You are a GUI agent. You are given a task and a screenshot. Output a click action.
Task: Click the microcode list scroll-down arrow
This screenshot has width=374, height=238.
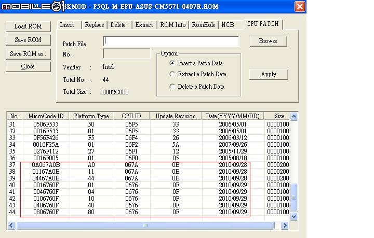[x=294, y=217]
